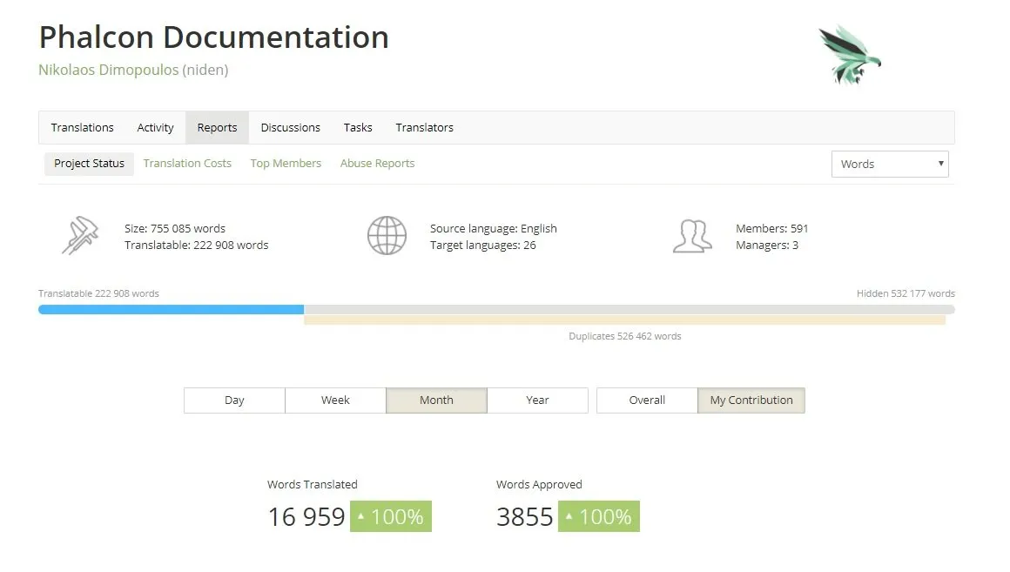Viewport: 1010px width, 572px height.
Task: Click the Phalcon bird logo
Action: [850, 55]
